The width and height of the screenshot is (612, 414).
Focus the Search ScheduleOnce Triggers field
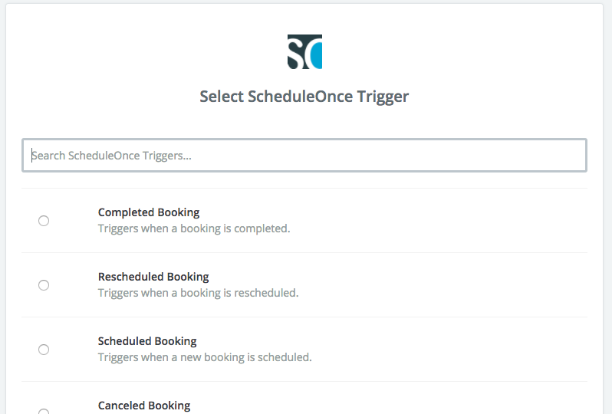point(304,156)
